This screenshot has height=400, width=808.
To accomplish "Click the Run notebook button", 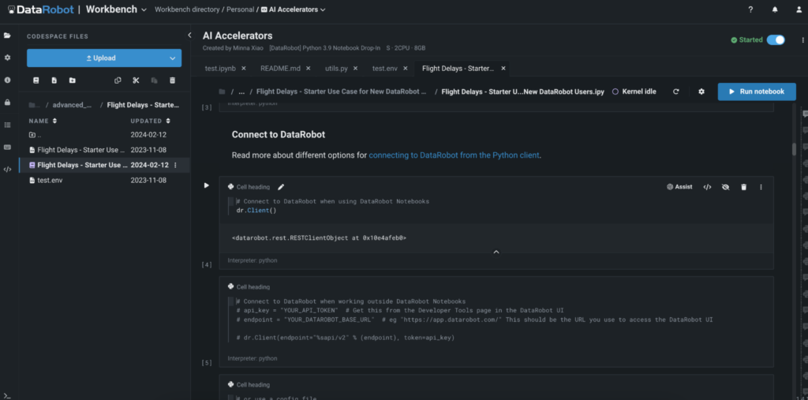I will (757, 92).
